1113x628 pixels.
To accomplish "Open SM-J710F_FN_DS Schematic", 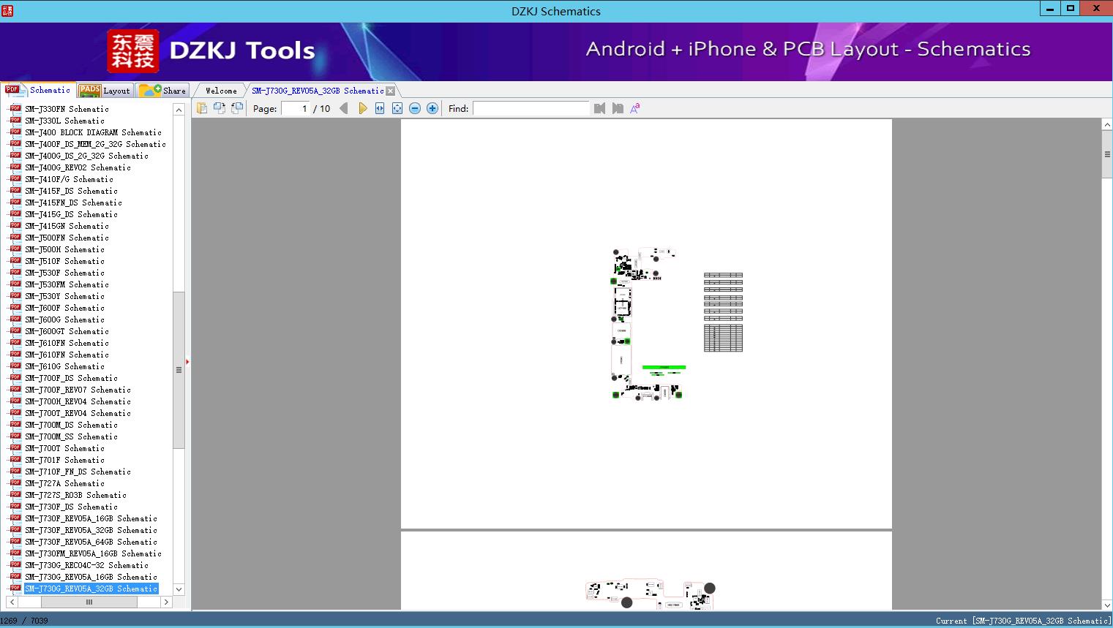I will (78, 472).
